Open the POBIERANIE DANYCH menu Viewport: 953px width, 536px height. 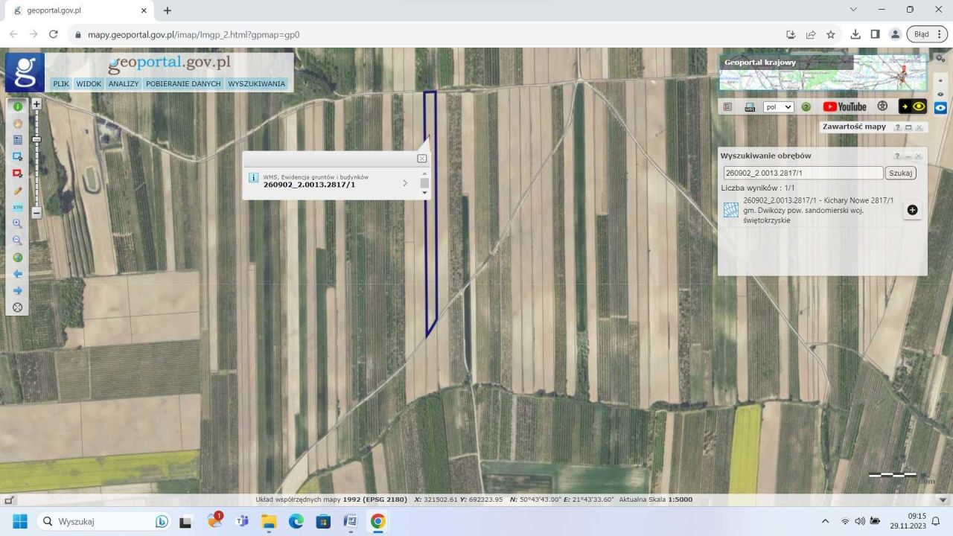(x=183, y=83)
